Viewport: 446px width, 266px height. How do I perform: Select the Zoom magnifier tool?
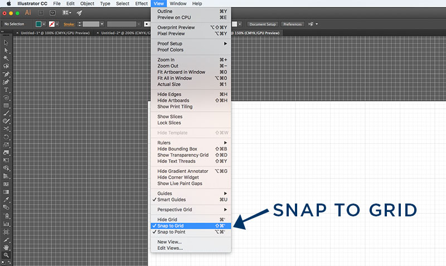point(6,255)
